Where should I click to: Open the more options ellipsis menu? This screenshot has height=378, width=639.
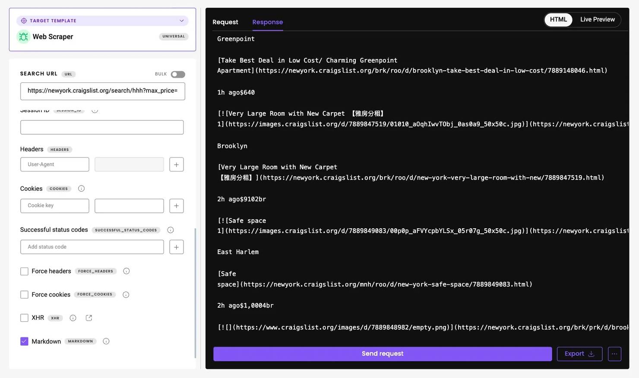pos(614,354)
